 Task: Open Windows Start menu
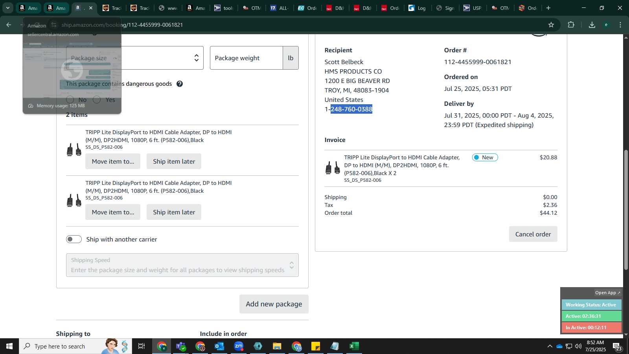click(9, 346)
